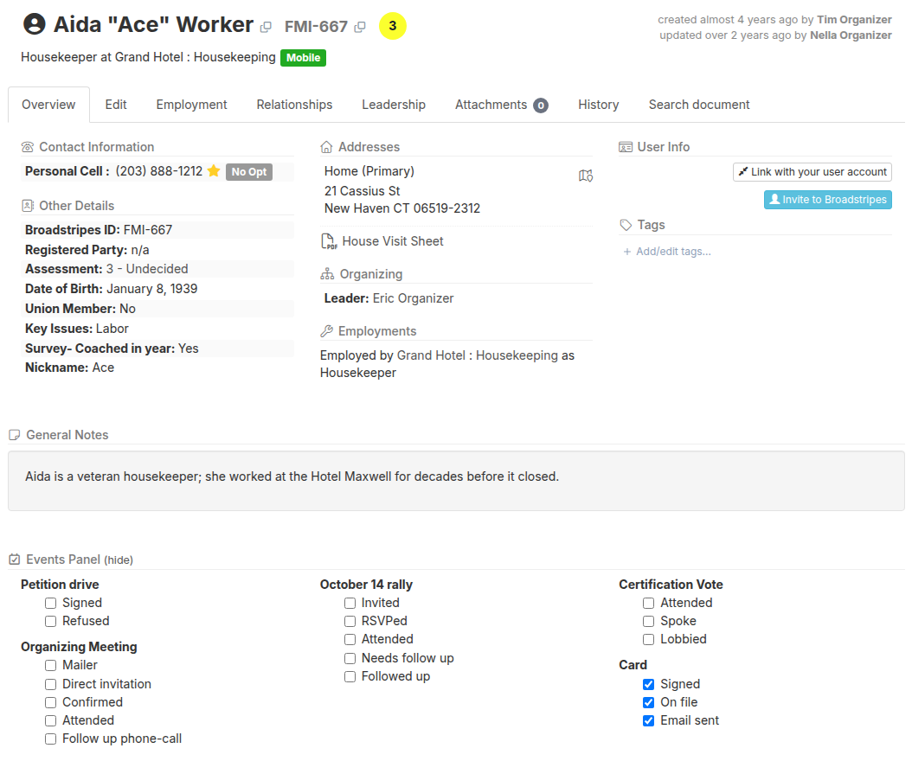Uncheck On file under Card
The width and height of the screenshot is (912, 761).
pos(649,703)
